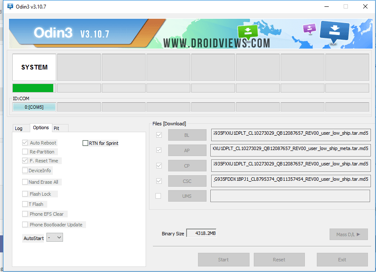Open the AutoStart dropdown
376x272 pixels.
55,237
